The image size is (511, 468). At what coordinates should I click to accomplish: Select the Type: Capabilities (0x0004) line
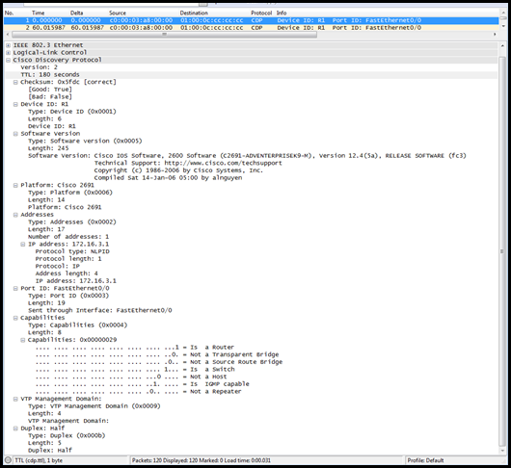pyautogui.click(x=77, y=325)
